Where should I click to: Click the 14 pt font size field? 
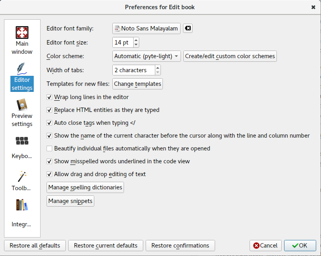tap(123, 43)
